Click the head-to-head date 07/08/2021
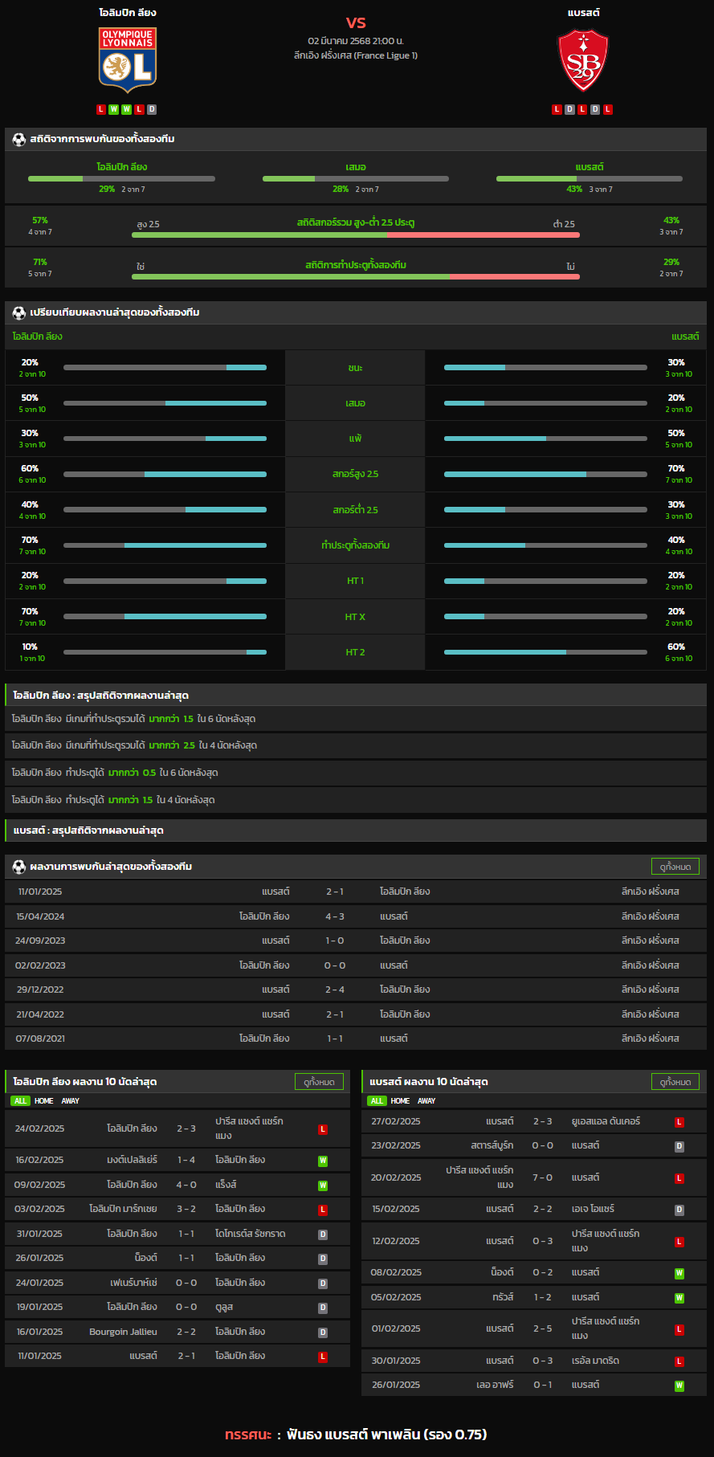714x1457 pixels. (x=40, y=1039)
